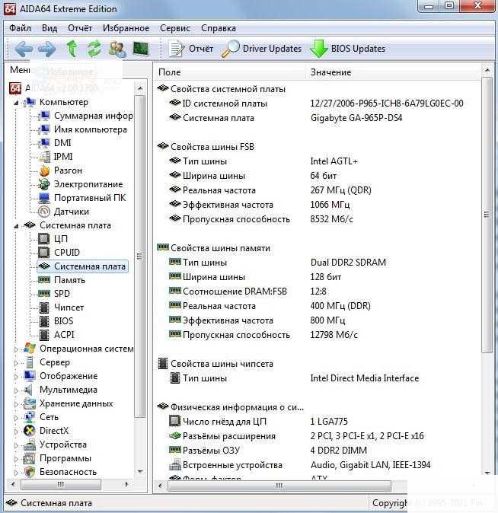Go back with the blue left arrow
This screenshot has width=498, height=513.
tap(24, 49)
